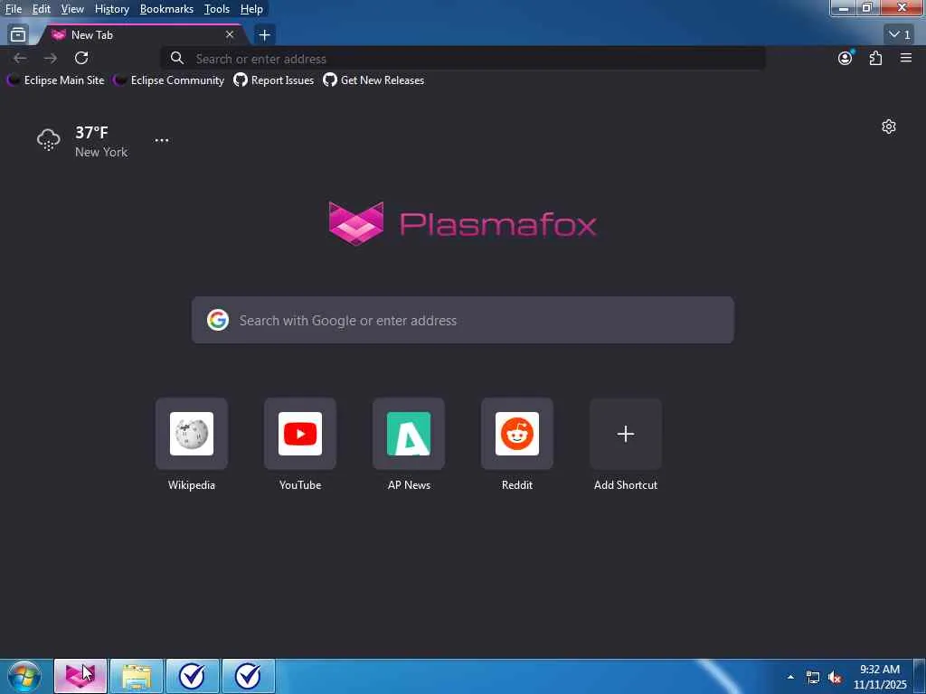
Task: Expand the list all tabs dropdown
Action: tap(900, 35)
